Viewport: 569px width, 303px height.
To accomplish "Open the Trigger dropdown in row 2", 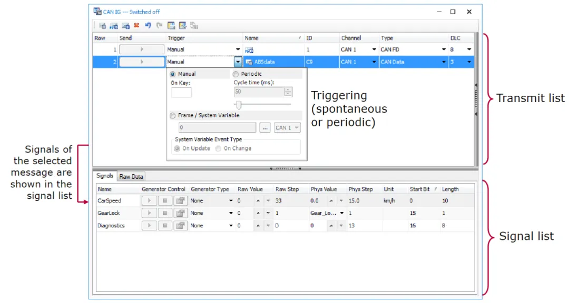I will 238,62.
